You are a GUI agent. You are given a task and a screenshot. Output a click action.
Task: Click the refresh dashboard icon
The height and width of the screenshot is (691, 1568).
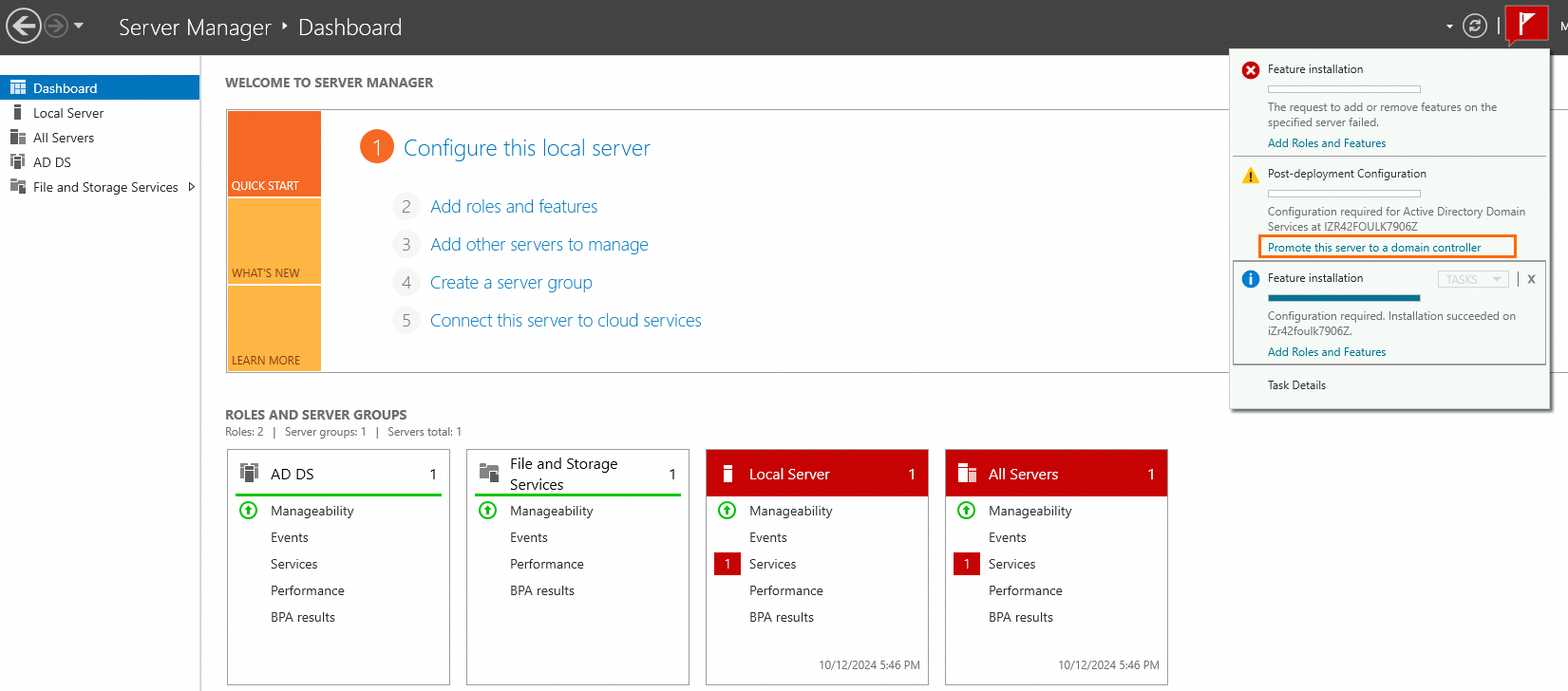1474,26
